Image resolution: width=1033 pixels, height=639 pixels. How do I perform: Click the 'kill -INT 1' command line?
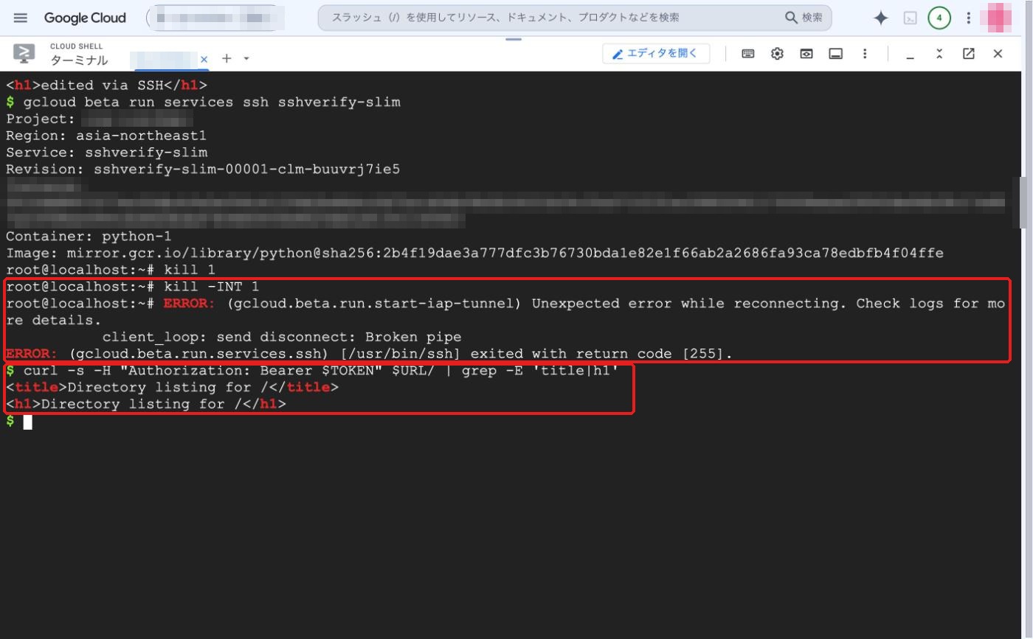pos(133,287)
